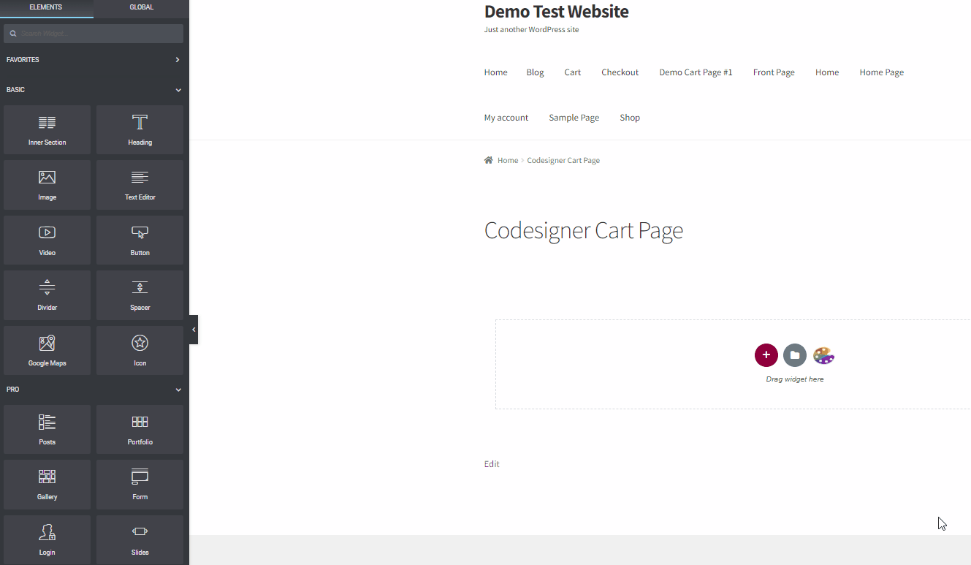This screenshot has width=971, height=565.
Task: Switch to the Global tab
Action: (x=141, y=8)
